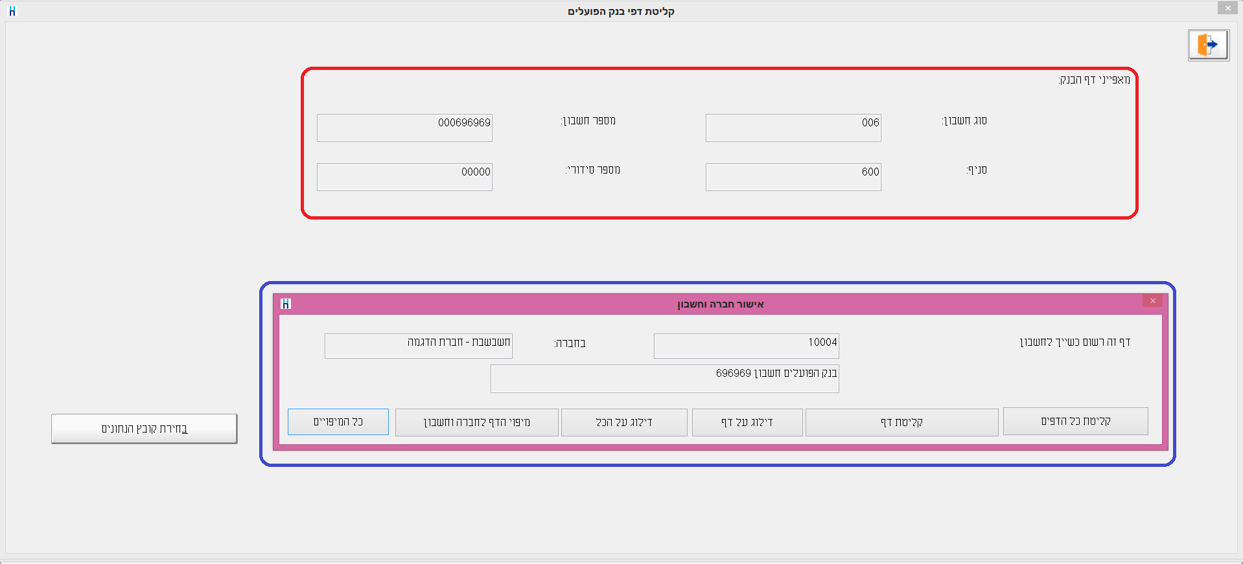Close the קליטת דפי בנק הפועלים window
1243x564 pixels.
(x=1227, y=8)
